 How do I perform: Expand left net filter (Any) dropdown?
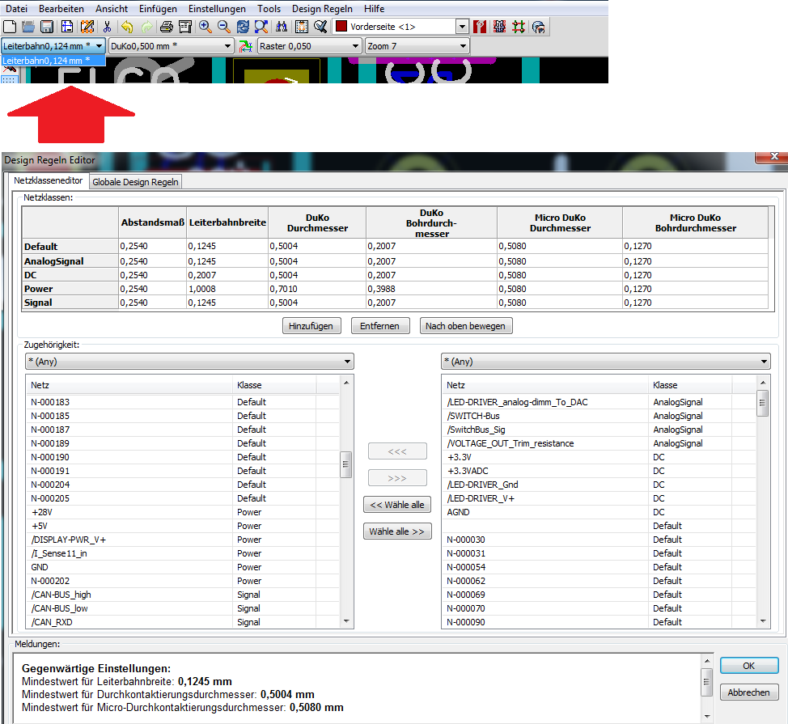(x=189, y=362)
